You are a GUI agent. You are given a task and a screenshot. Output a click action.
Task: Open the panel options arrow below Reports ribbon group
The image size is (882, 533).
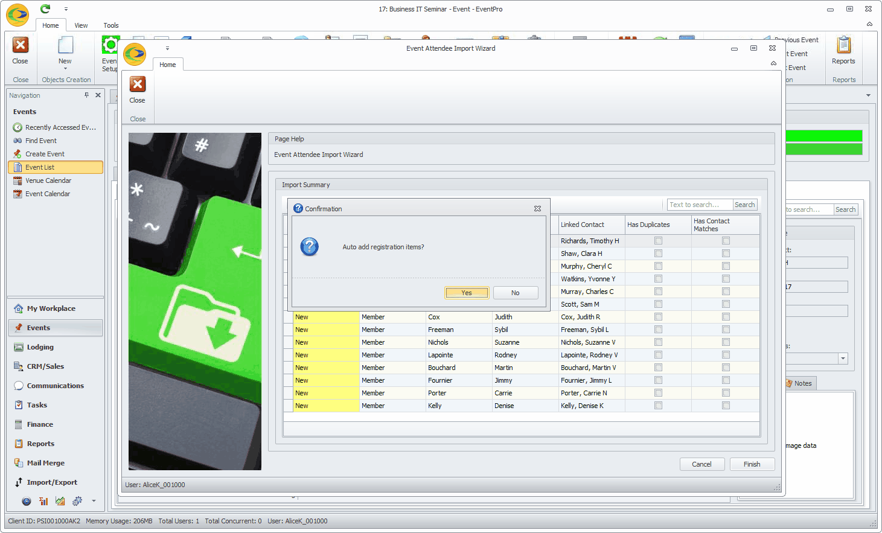coord(868,95)
